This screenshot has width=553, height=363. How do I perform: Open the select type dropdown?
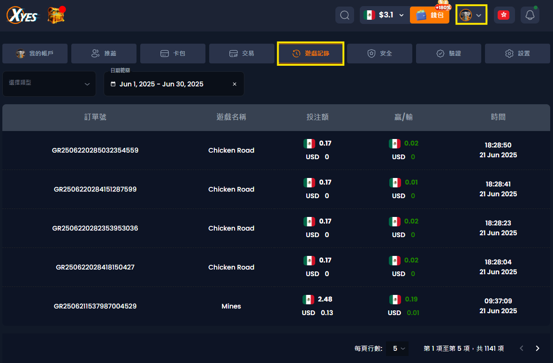(49, 84)
